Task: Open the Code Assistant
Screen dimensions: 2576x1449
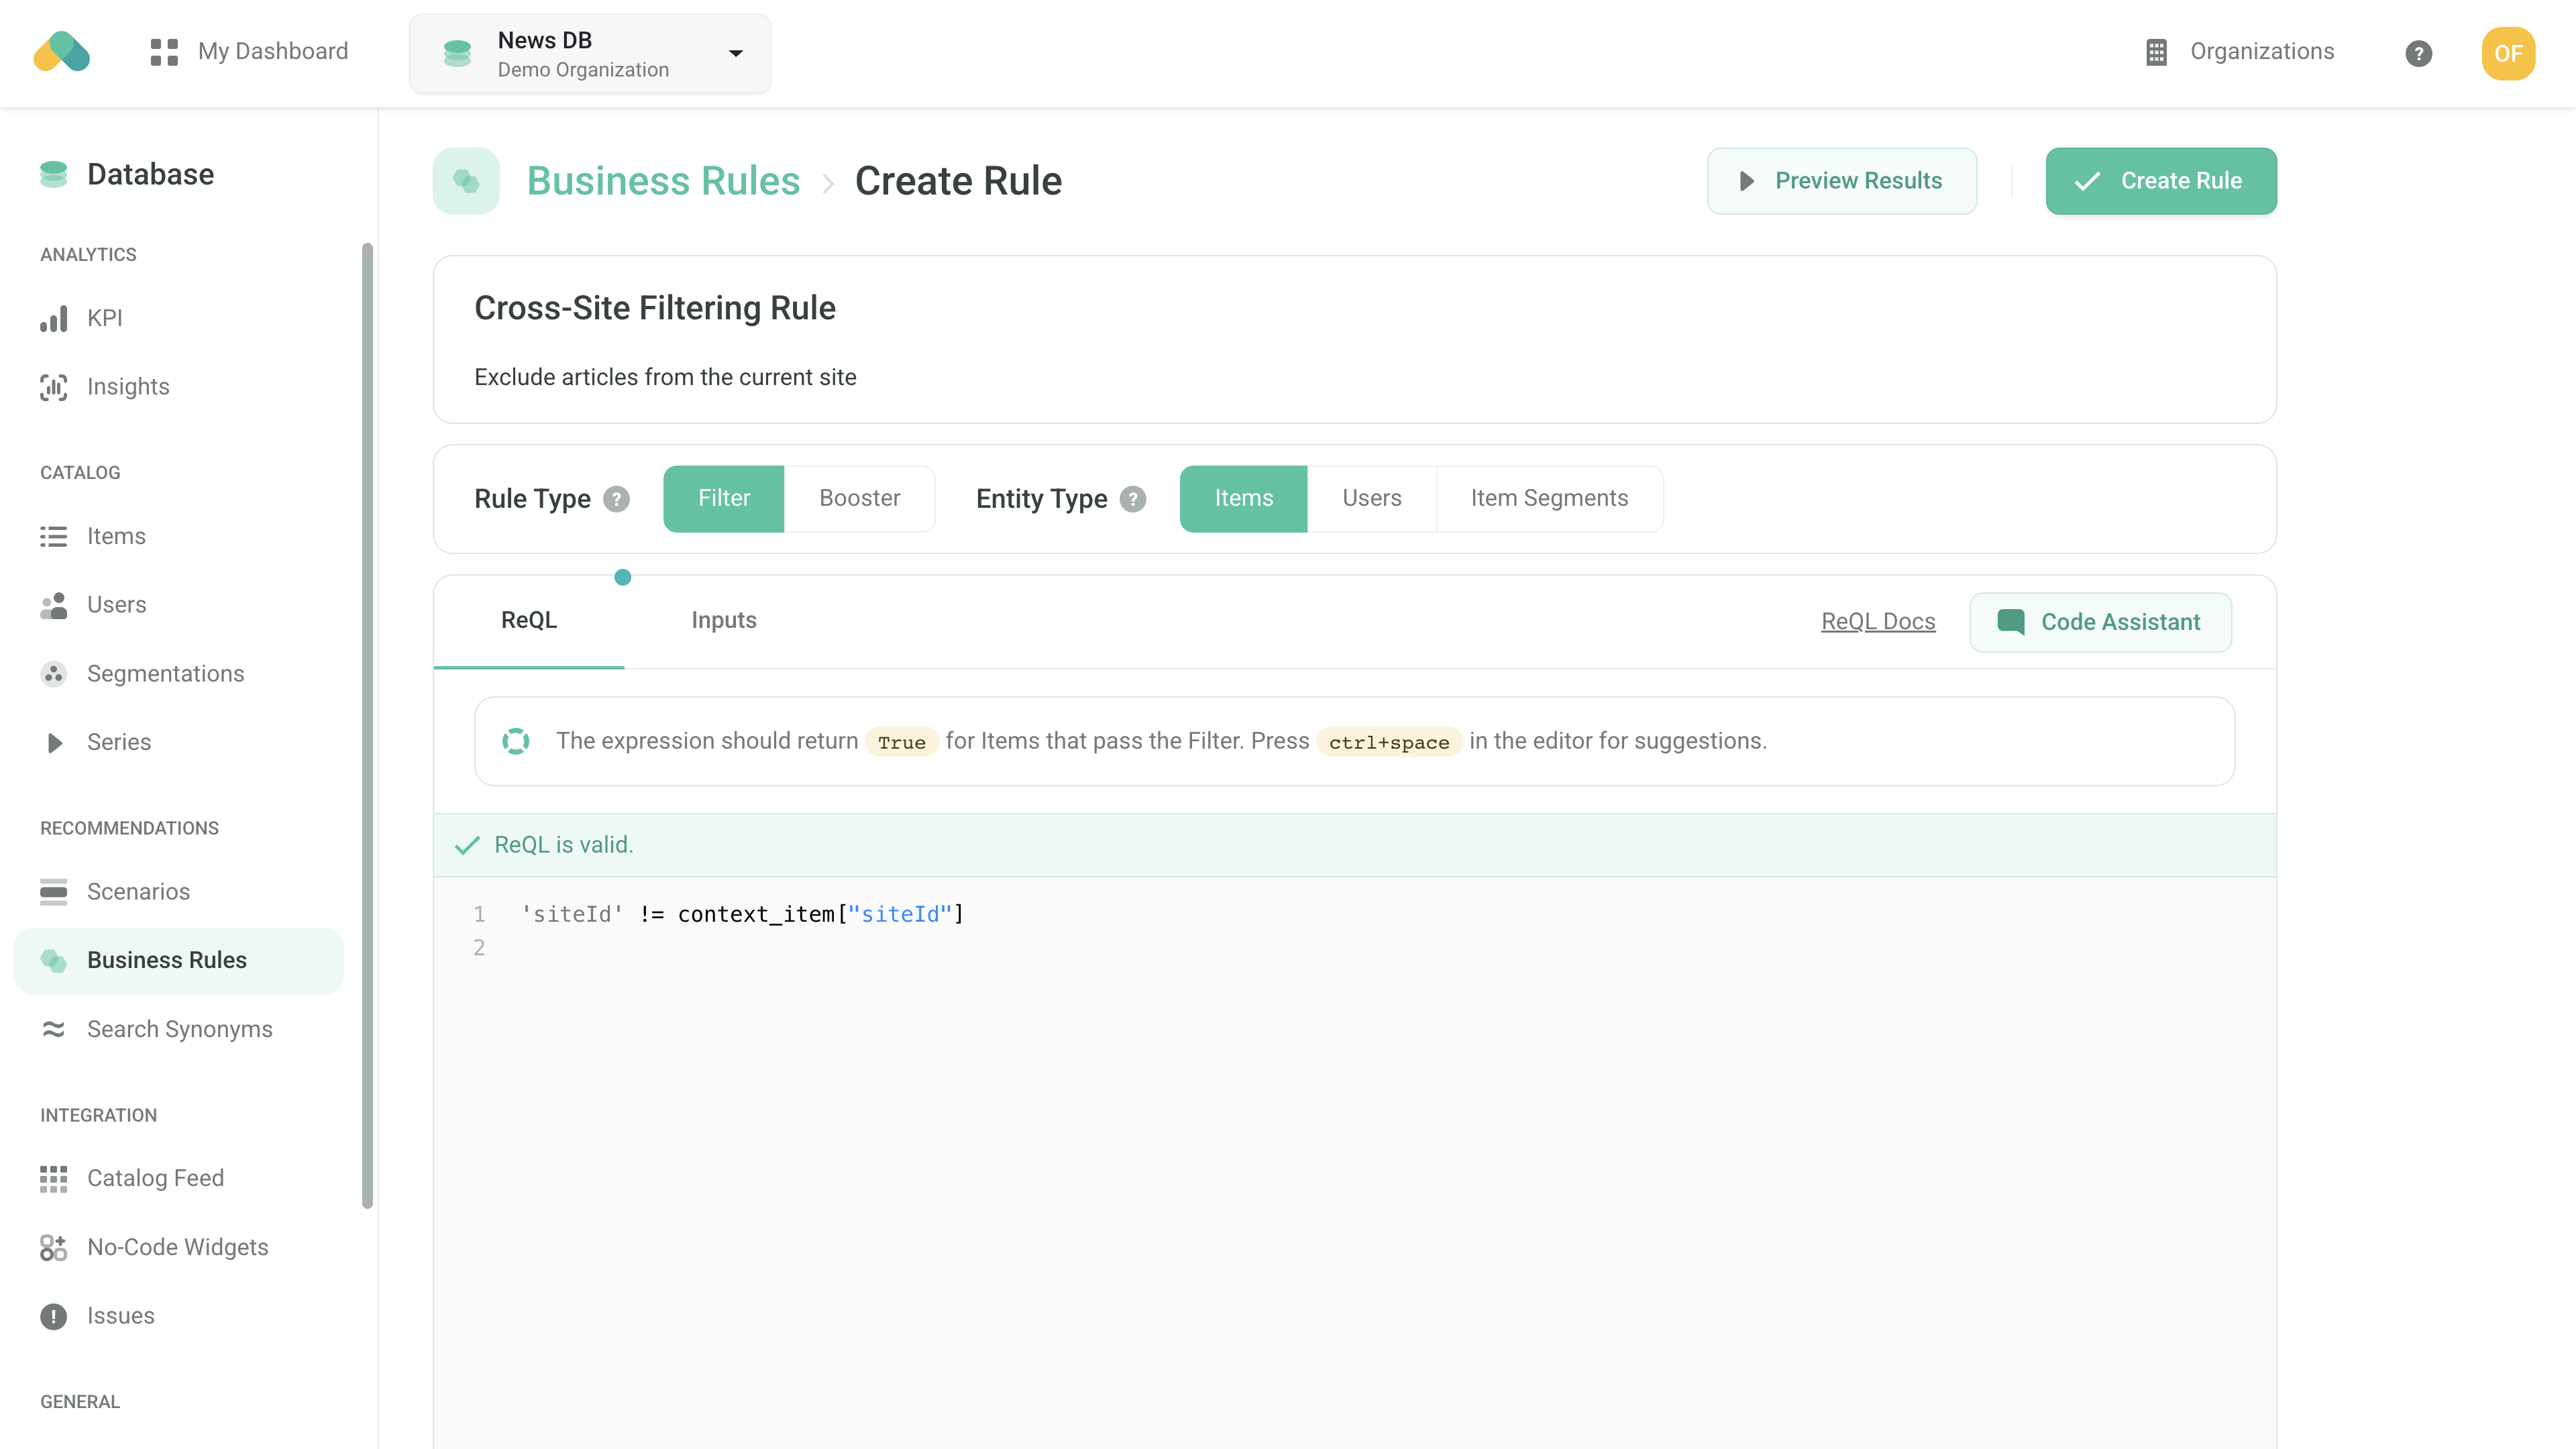Action: [x=2101, y=622]
